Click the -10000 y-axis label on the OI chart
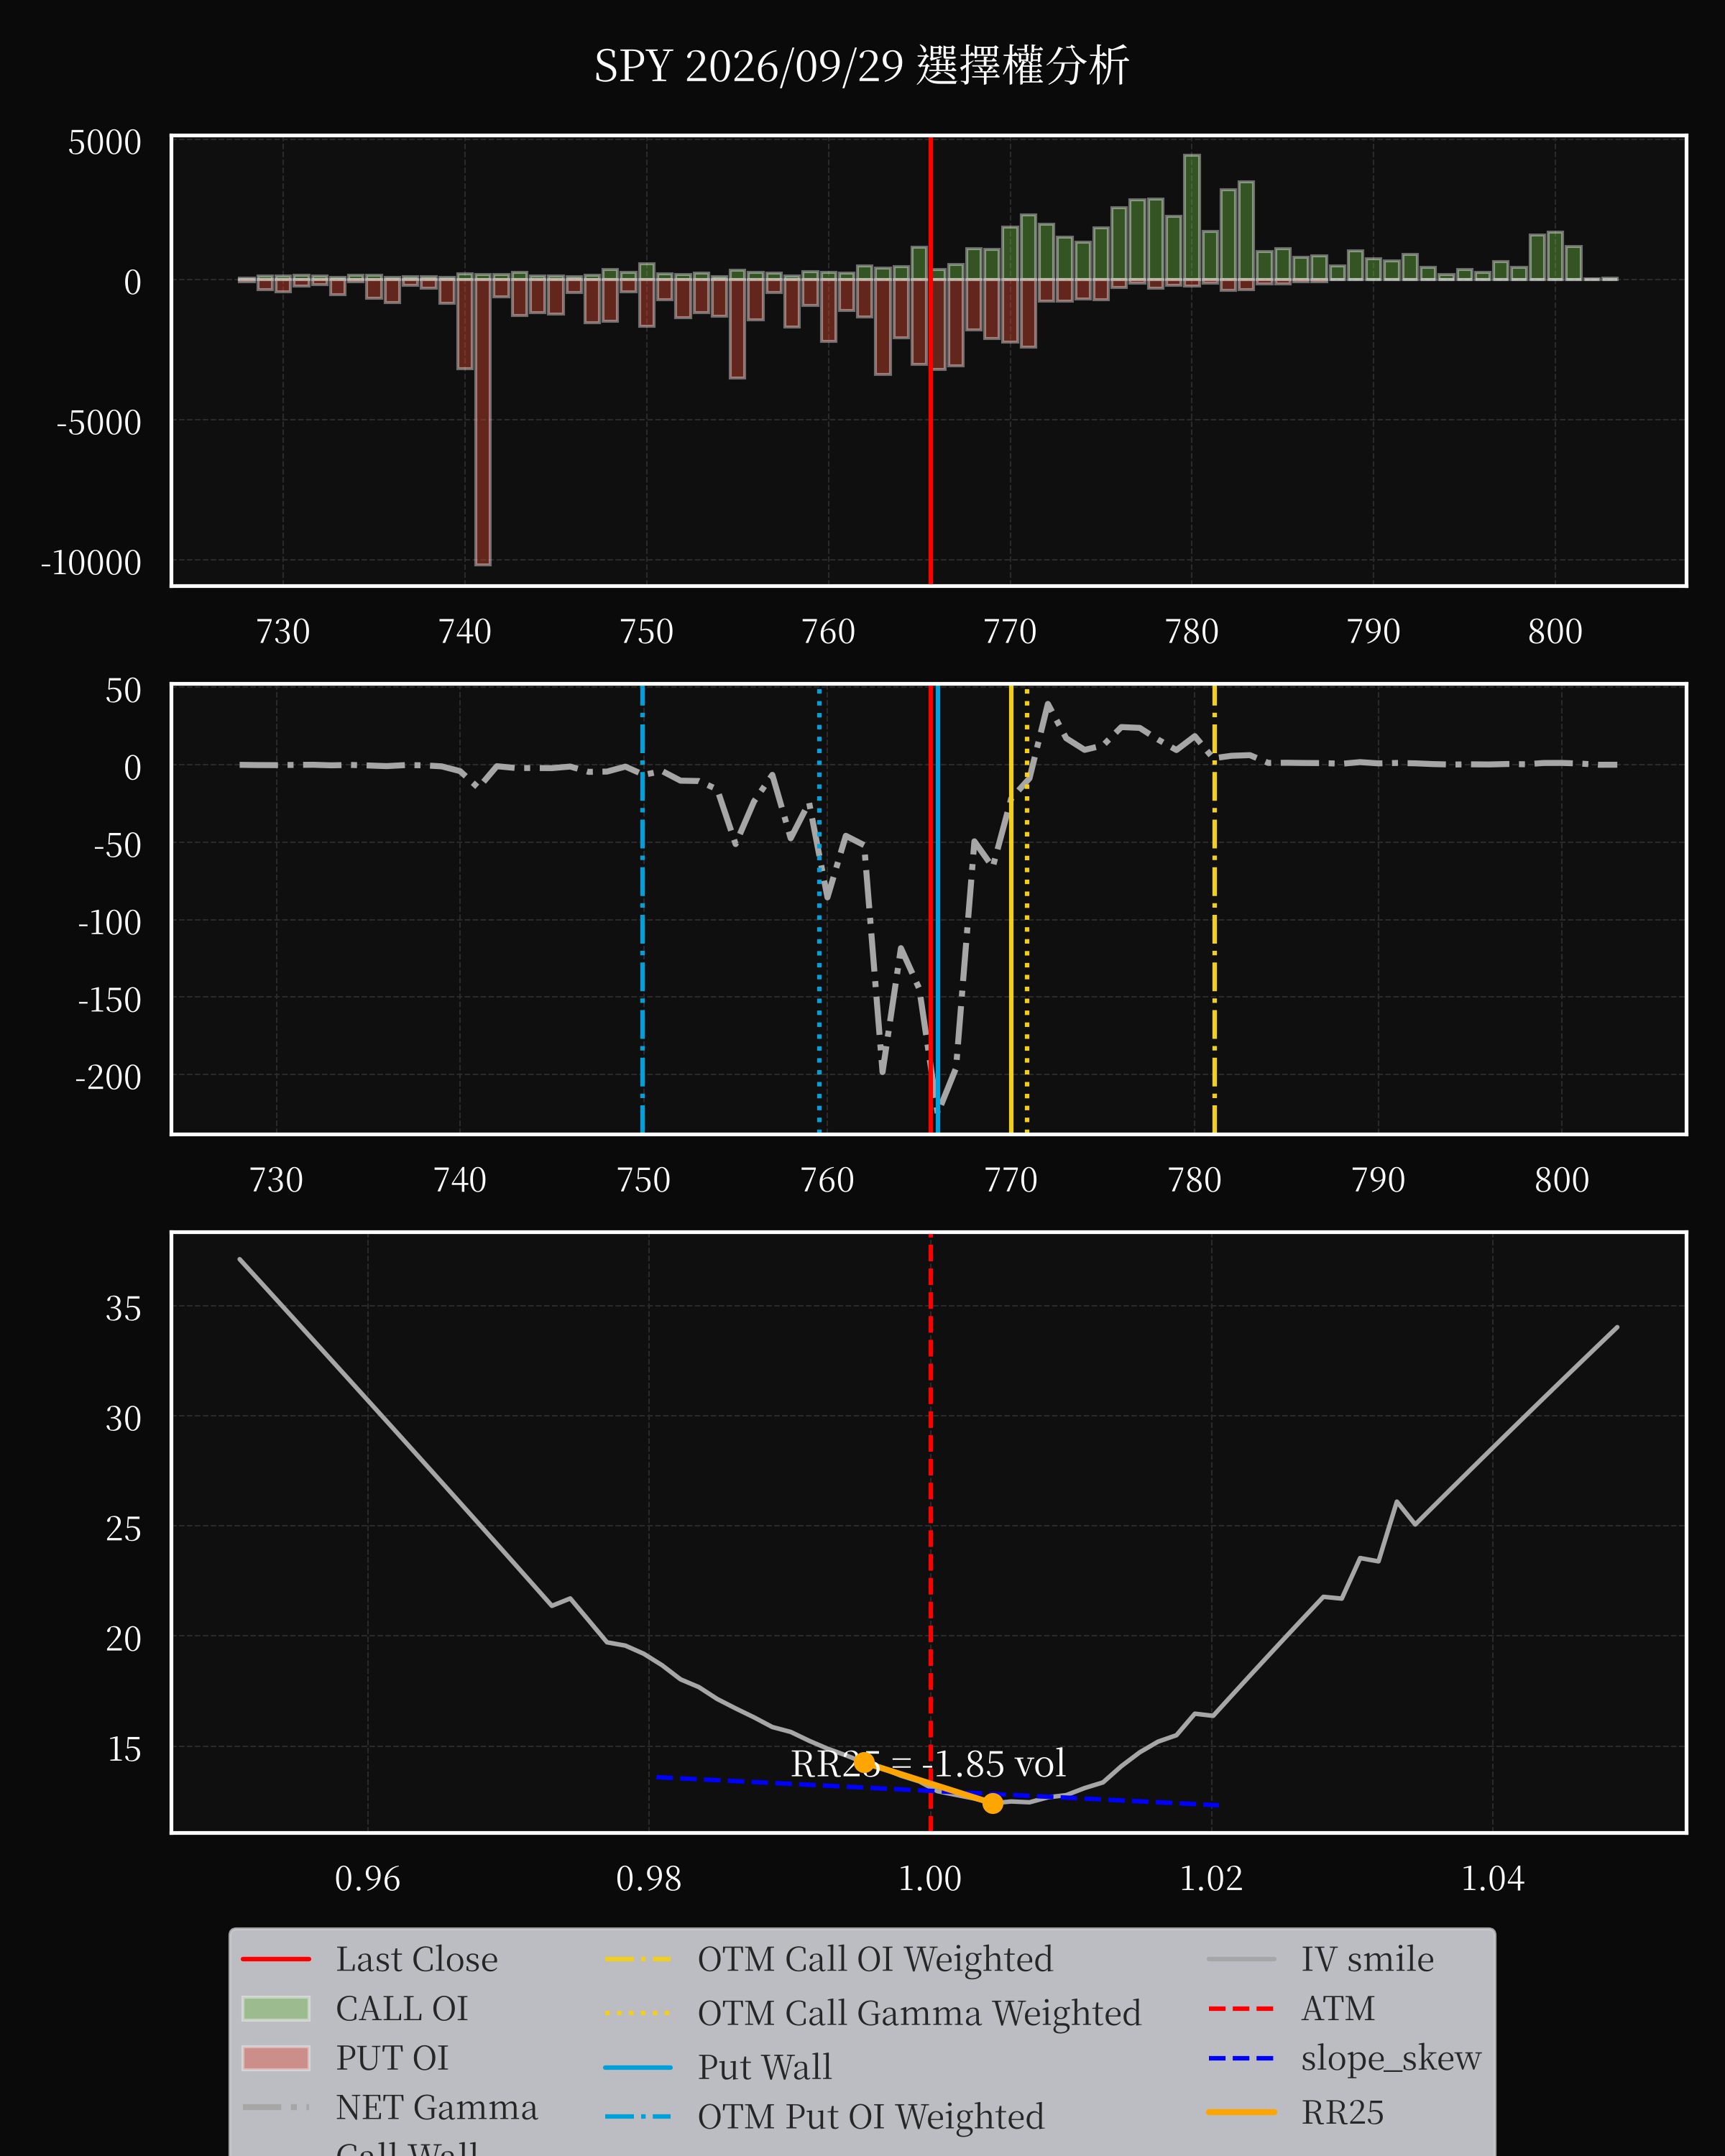Image resolution: width=1725 pixels, height=2156 pixels. tap(91, 563)
